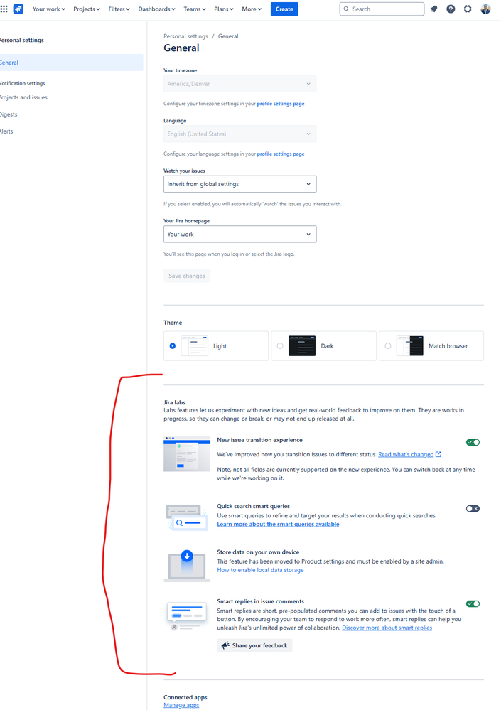
Task: Open the Manage apps link
Action: point(181,705)
